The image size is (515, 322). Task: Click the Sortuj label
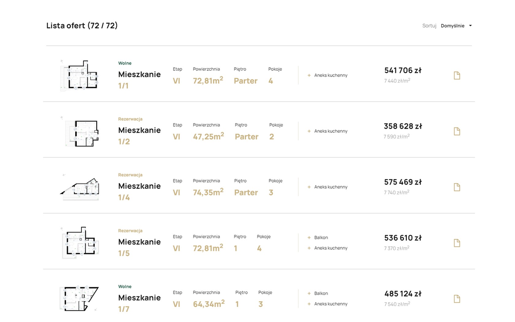tap(429, 26)
